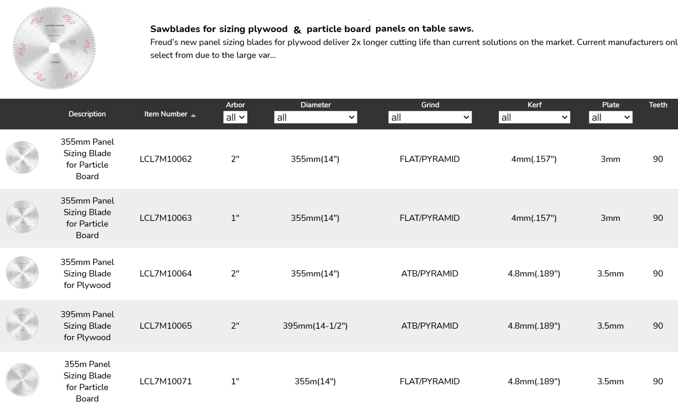Select the 355mm Panel Sizing Blade for Plywood

click(87, 274)
